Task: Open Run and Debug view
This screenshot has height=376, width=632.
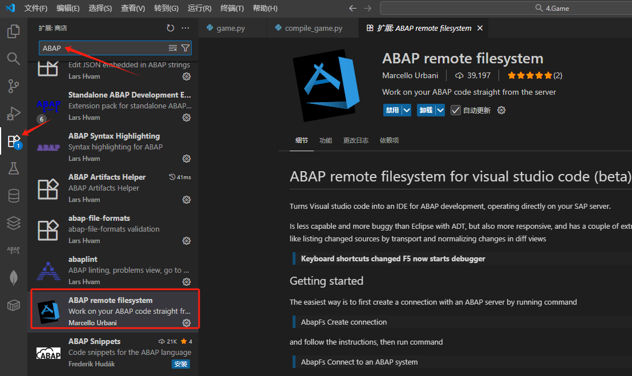Action: click(x=13, y=114)
